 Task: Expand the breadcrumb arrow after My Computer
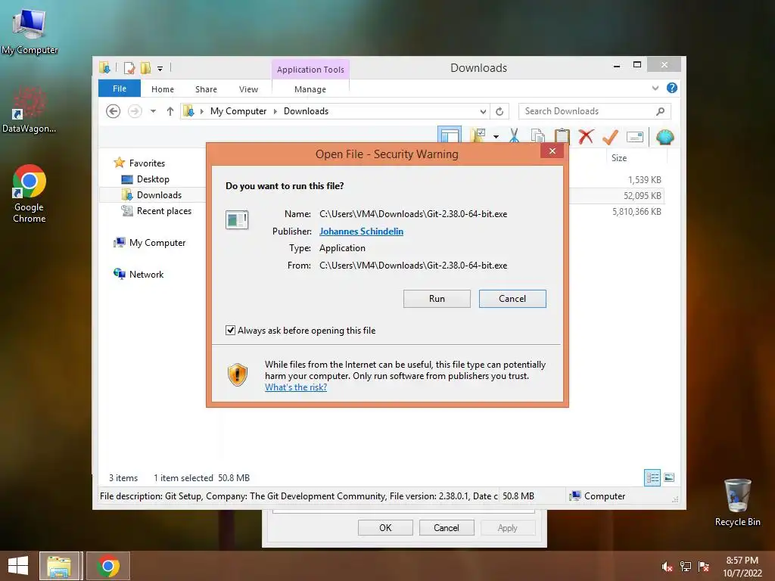click(x=275, y=111)
